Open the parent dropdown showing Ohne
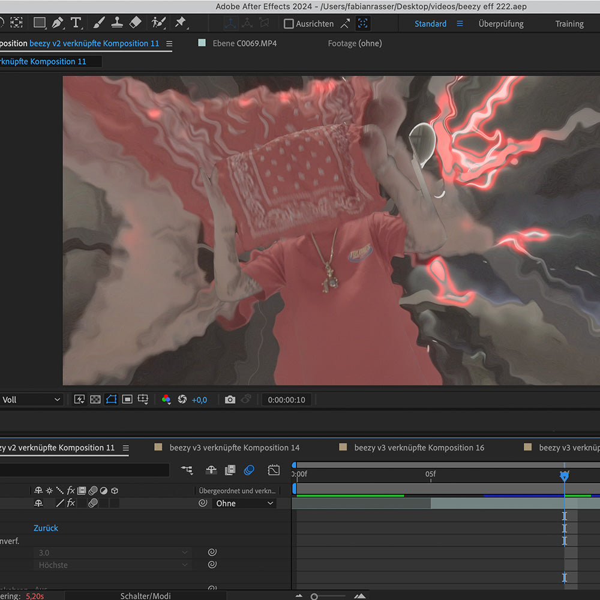This screenshot has height=600, width=600. [244, 503]
